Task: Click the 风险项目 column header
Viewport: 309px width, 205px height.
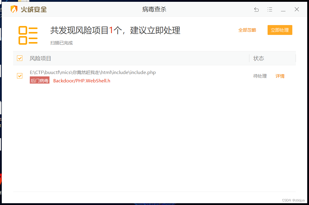Action: pyautogui.click(x=41, y=58)
